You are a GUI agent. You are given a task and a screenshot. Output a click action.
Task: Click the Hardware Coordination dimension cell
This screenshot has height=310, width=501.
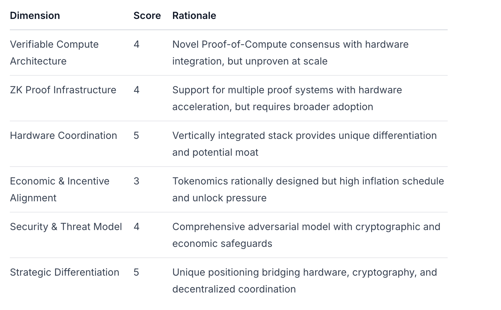(64, 135)
